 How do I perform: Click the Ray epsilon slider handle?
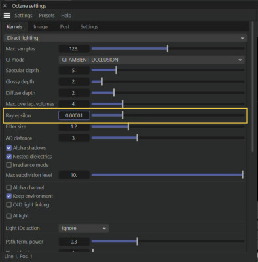[122, 115]
